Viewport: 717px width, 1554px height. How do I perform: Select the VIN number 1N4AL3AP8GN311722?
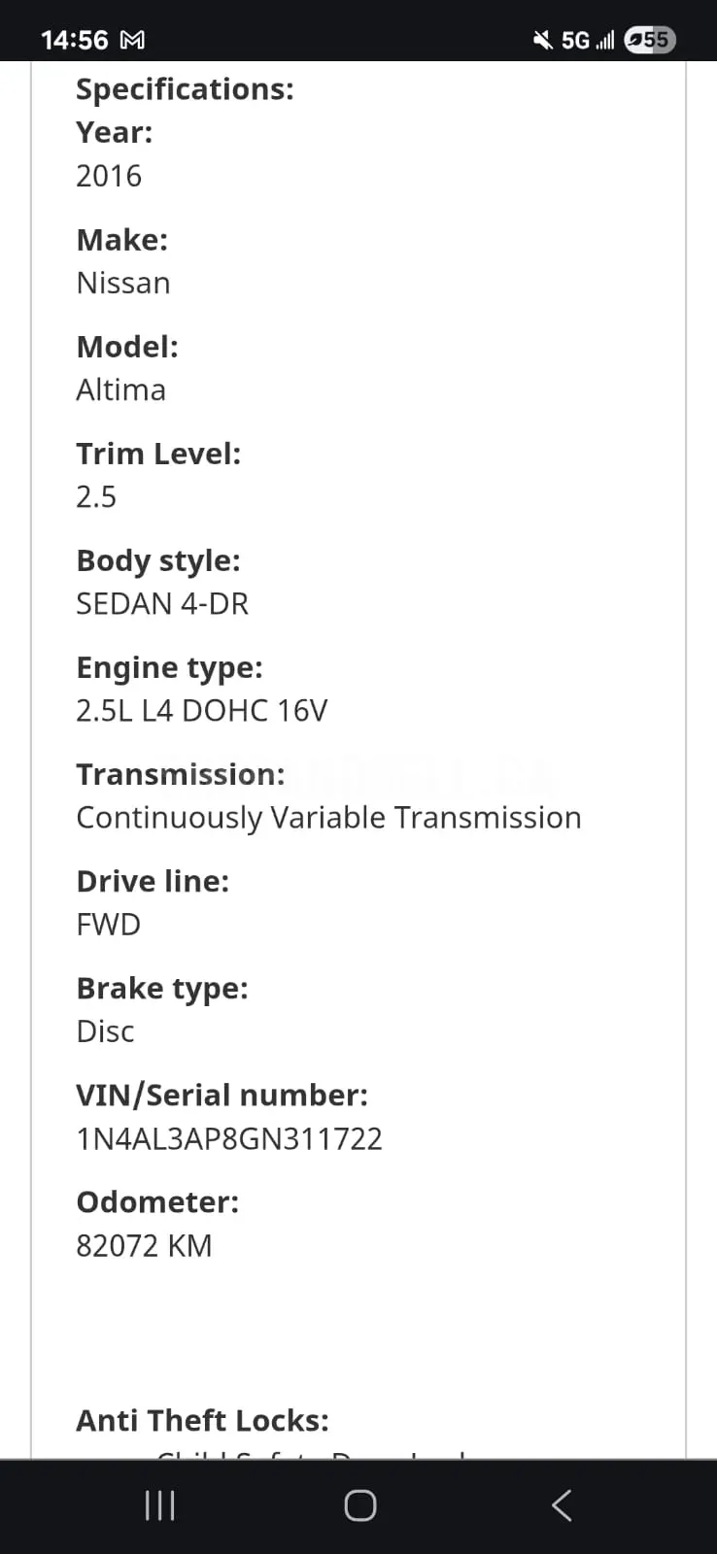click(229, 1138)
